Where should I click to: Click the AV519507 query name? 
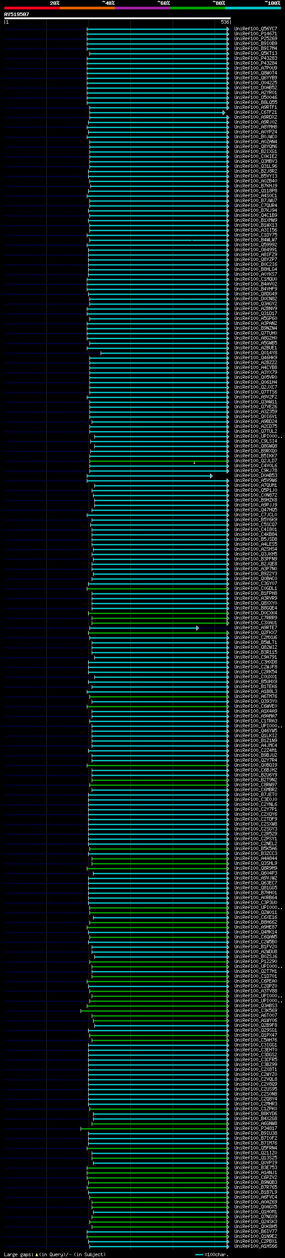16,14
